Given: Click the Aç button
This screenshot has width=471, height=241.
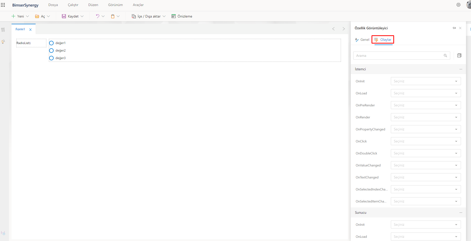Looking at the screenshot, I should tap(42, 16).
